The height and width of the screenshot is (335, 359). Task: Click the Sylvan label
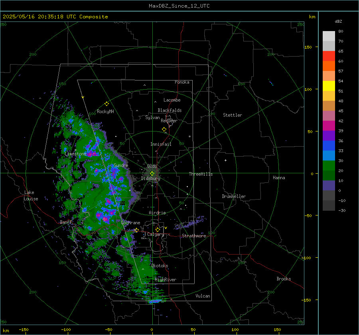click(x=152, y=118)
